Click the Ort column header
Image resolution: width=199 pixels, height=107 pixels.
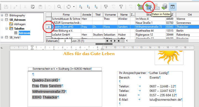187,15
